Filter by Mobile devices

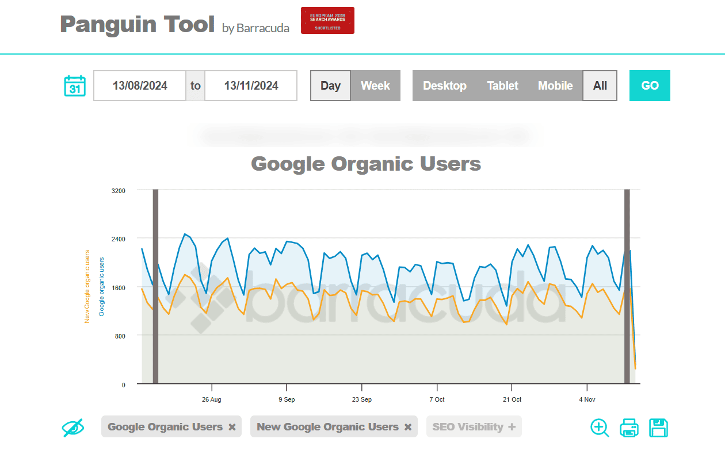point(555,86)
